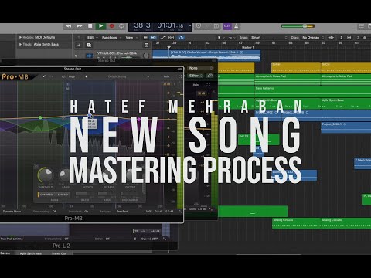Image resolution: width=371 pixels, height=278 pixels.
Task: Open the Default Setting preset menu in Pro-MB
Action: [x=117, y=76]
